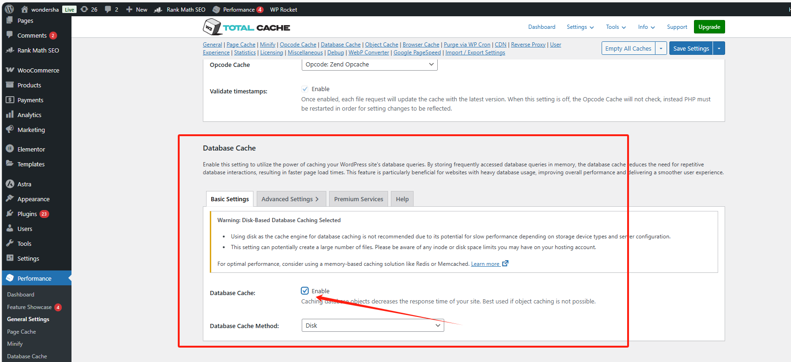Click the Performance cube icon in the admin bar
This screenshot has height=362, width=791.
(216, 9)
